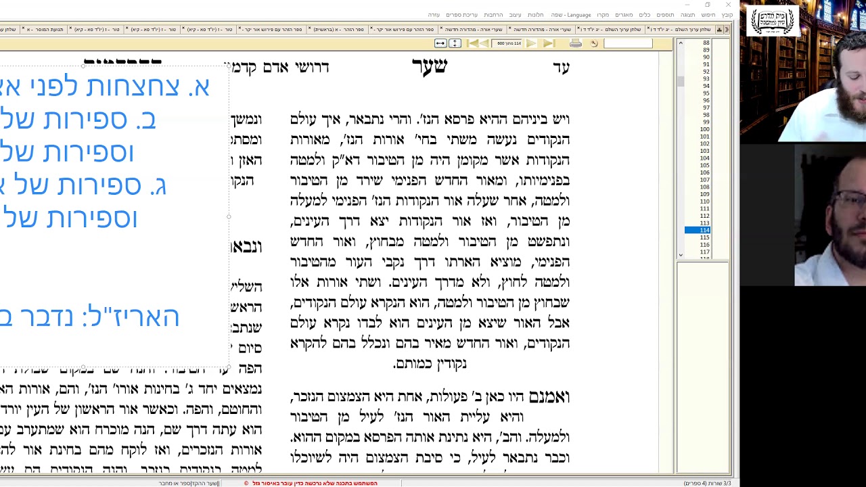Open the תצוגה menu
The width and height of the screenshot is (866, 487).
coord(688,15)
